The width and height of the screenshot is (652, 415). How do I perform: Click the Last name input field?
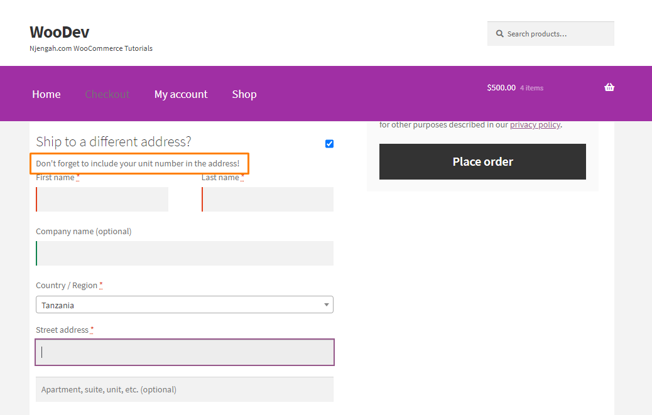(x=268, y=200)
